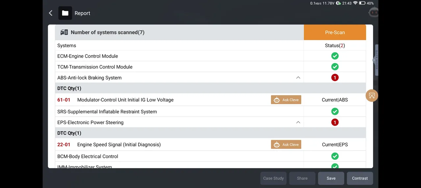The width and height of the screenshot is (421, 188).
Task: Select the TCM-Transmission Control Module text
Action: point(95,67)
